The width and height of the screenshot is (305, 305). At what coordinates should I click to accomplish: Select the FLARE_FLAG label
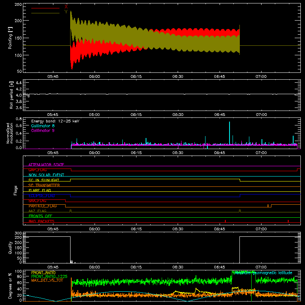pos(40,190)
